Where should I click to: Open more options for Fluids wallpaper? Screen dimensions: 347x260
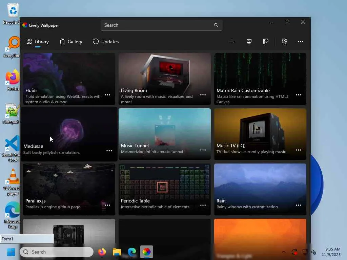107,95
